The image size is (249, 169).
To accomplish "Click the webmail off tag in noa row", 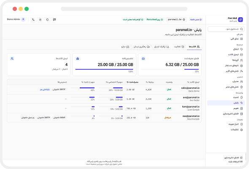I will click(28, 118).
